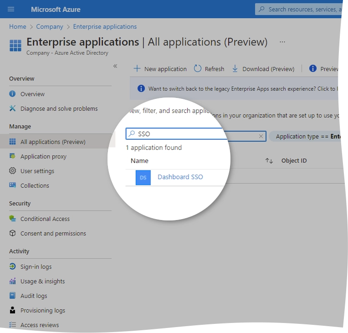This screenshot has width=348, height=333.
Task: Click the switch back to legacy banner text
Action: (x=243, y=89)
